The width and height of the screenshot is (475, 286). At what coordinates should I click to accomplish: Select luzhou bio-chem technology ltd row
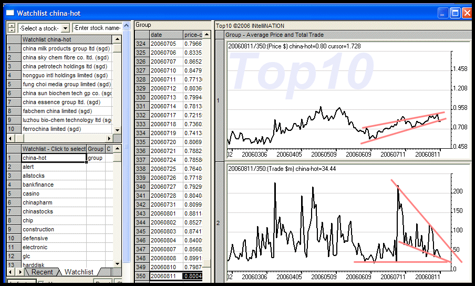(66, 120)
